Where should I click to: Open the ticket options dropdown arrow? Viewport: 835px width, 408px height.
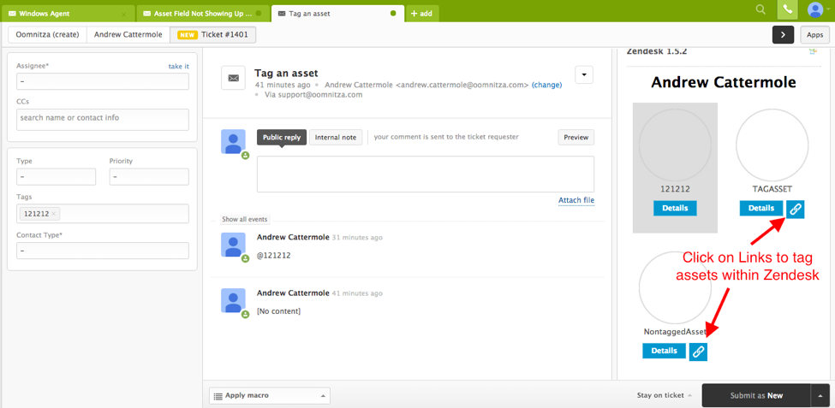coord(584,74)
